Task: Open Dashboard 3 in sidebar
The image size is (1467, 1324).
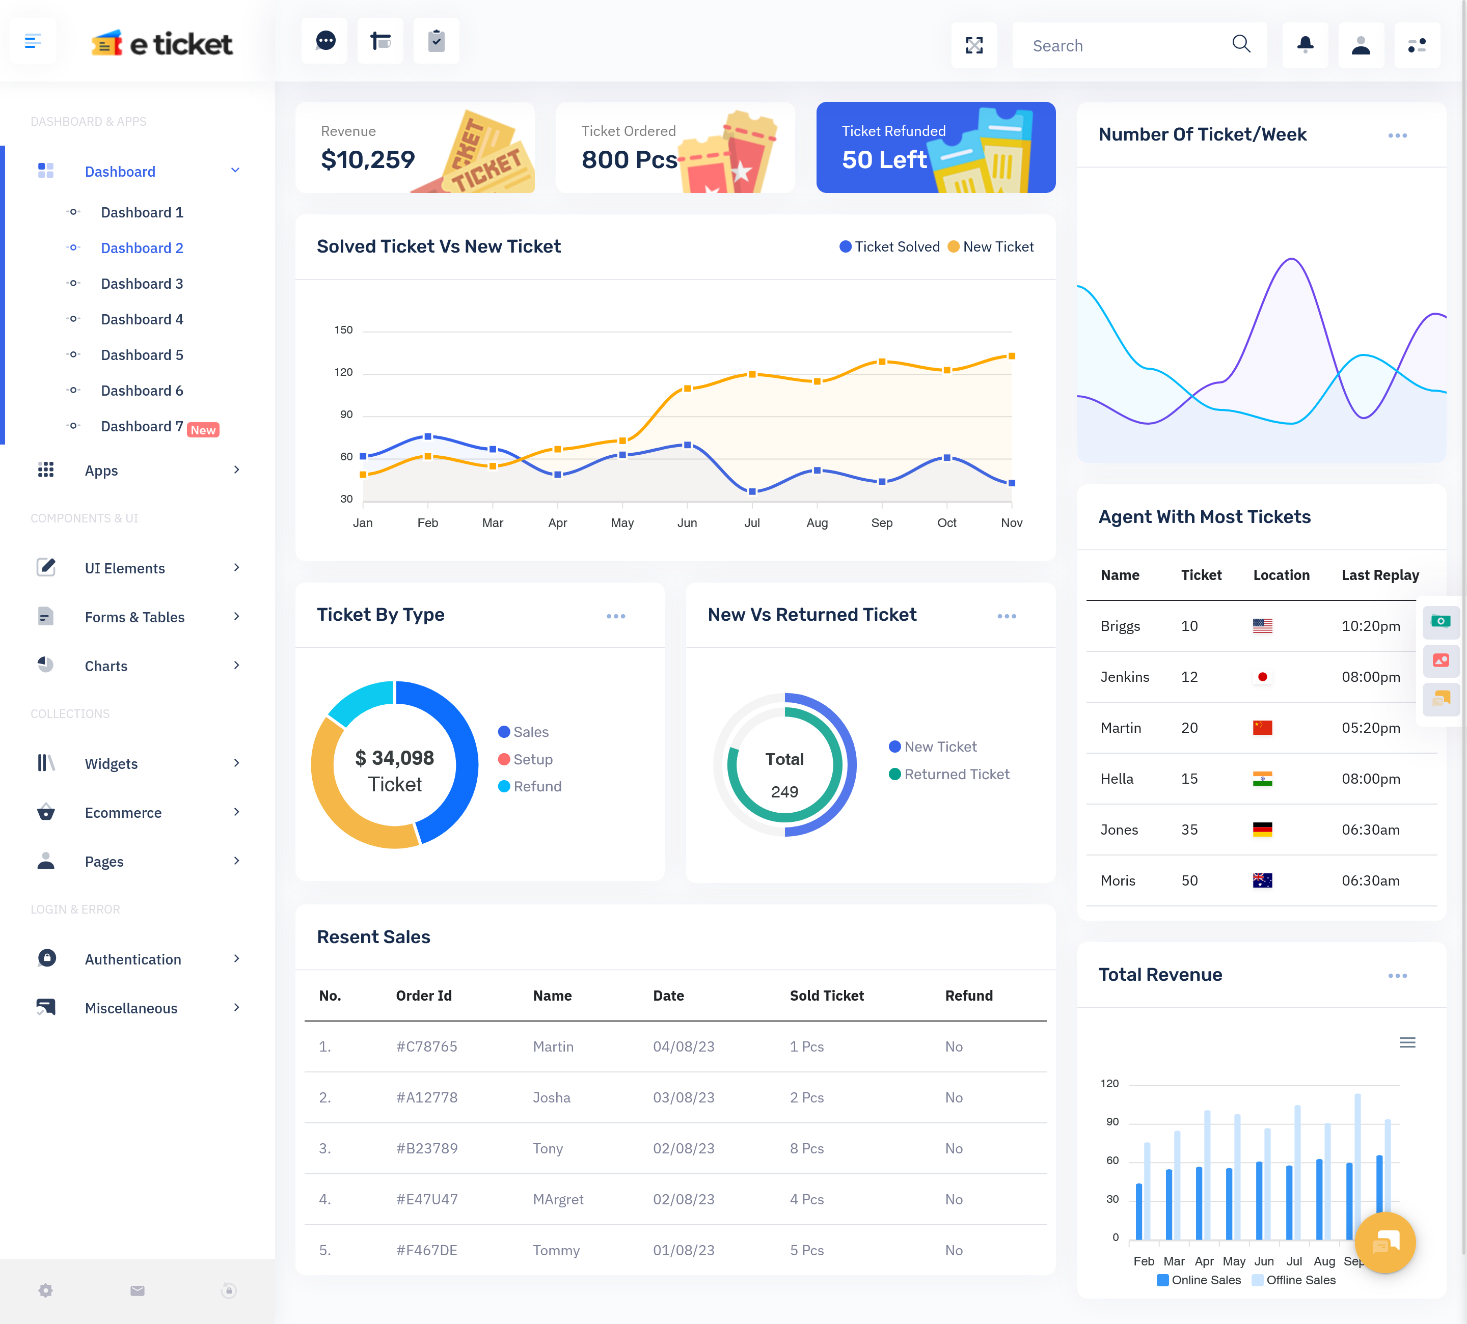Action: click(x=142, y=284)
